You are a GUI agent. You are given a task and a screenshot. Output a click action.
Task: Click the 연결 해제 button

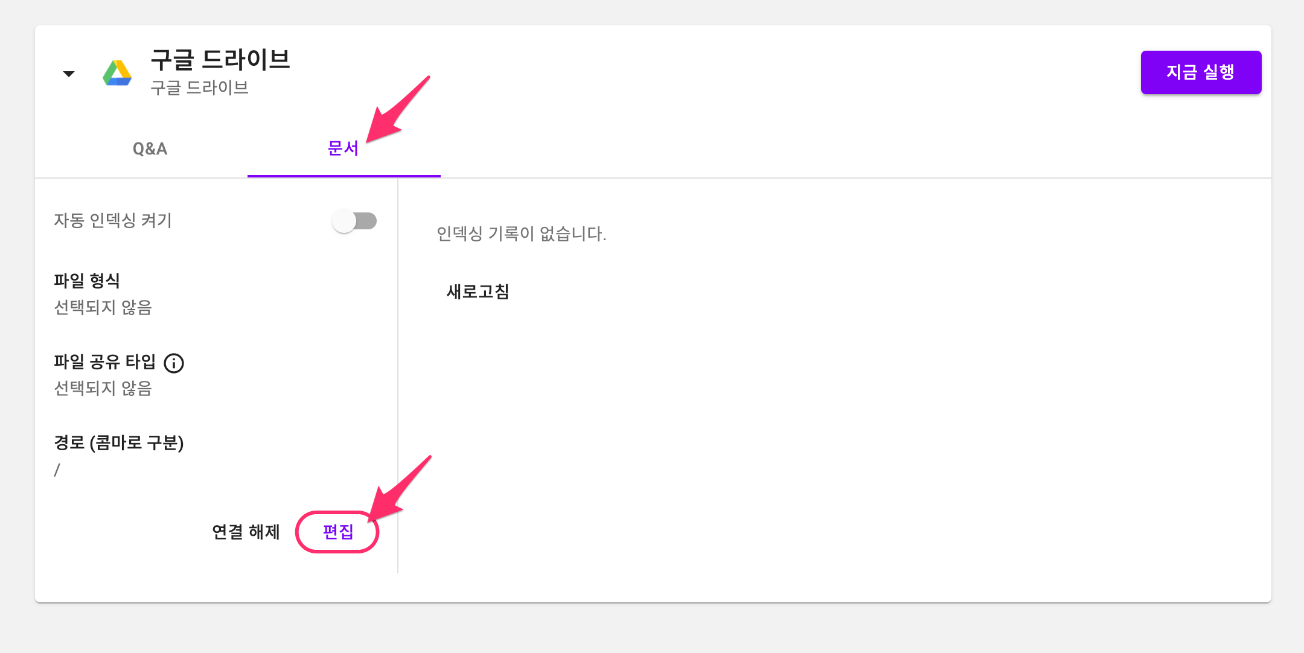[x=246, y=532]
